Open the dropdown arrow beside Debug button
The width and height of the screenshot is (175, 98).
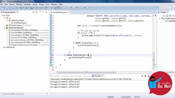[24, 8]
